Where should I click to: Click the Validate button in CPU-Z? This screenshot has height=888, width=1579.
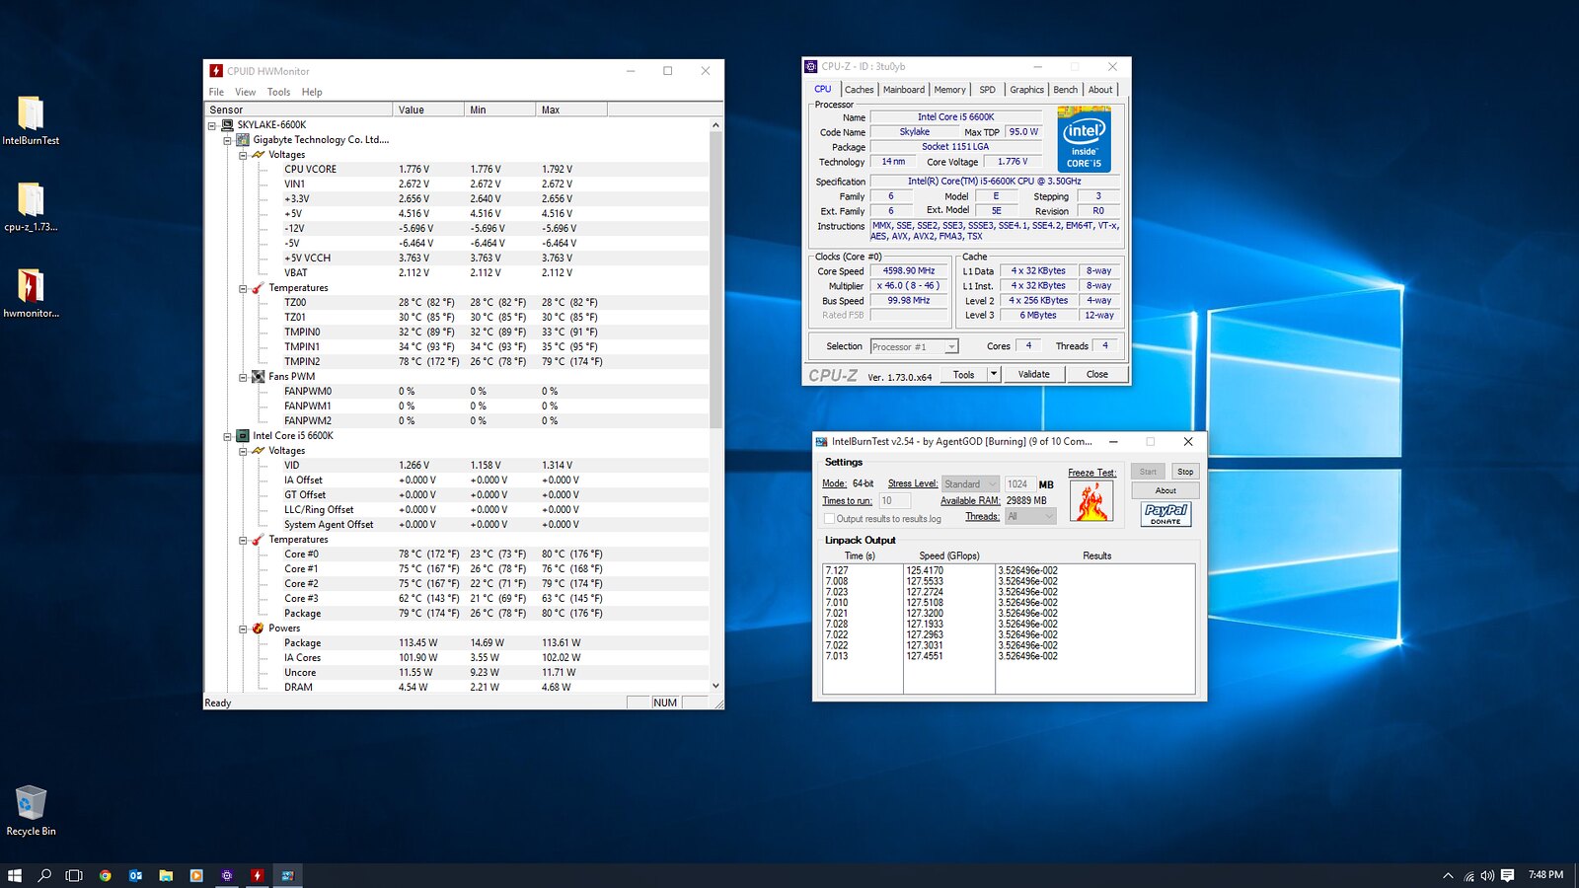1034,374
